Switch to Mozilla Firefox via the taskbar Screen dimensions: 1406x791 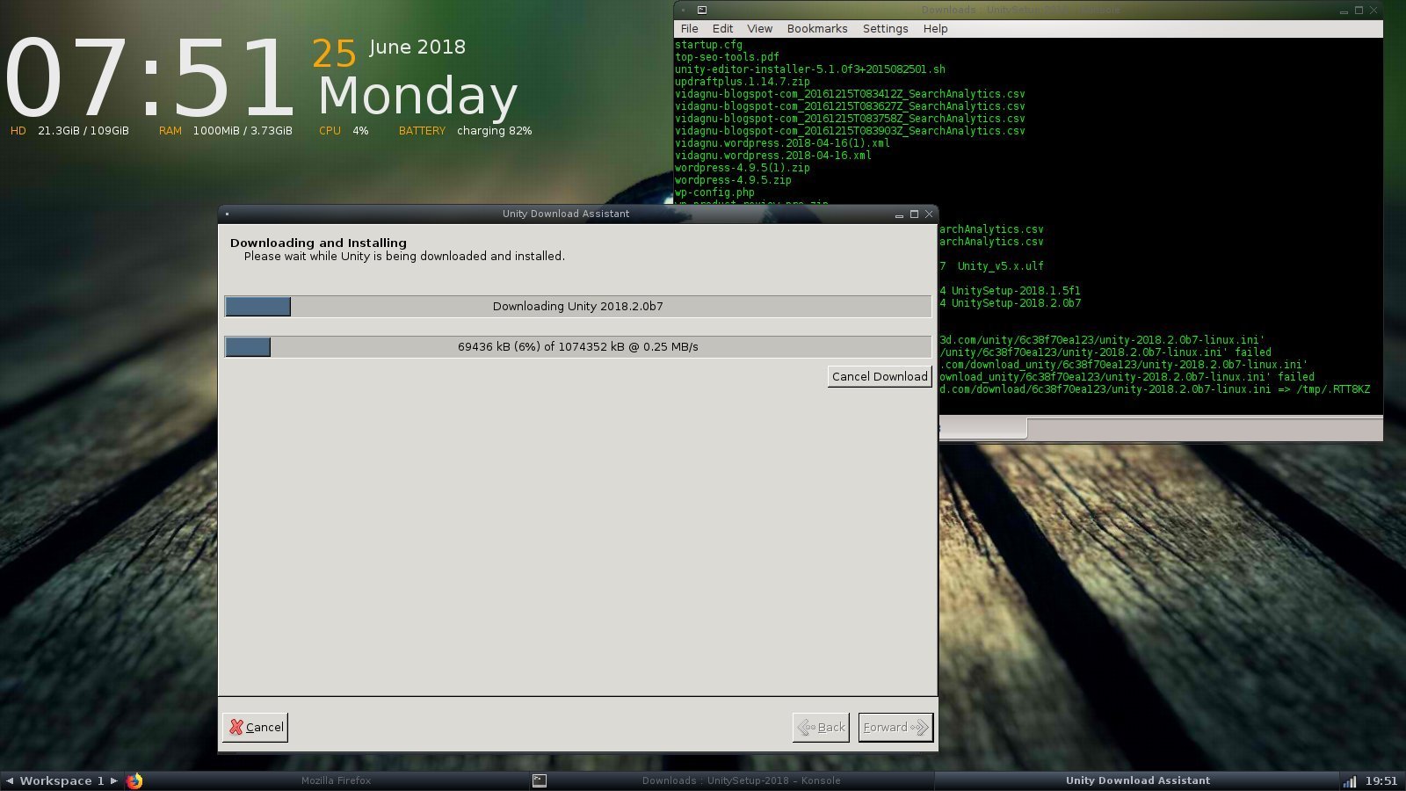[336, 780]
